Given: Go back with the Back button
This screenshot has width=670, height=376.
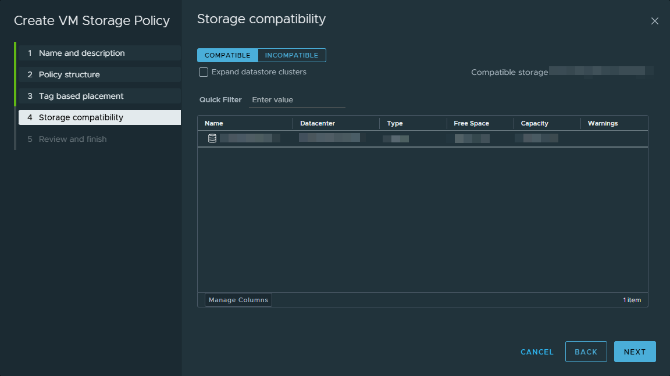Looking at the screenshot, I should click(586, 352).
